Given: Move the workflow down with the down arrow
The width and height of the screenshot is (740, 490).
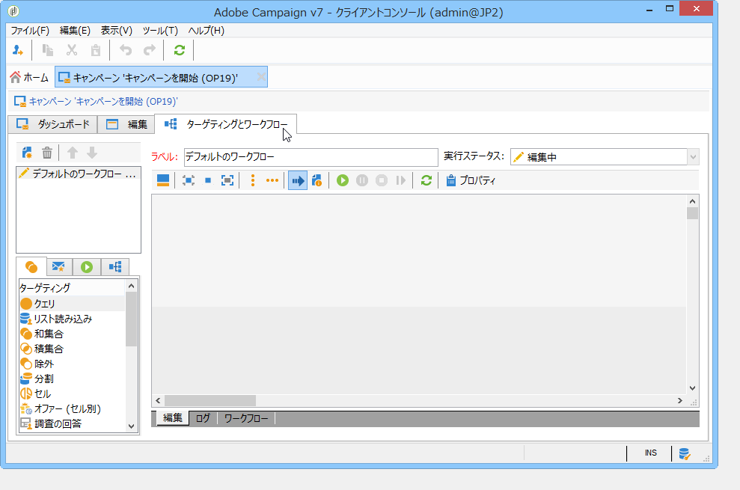Looking at the screenshot, I should coord(92,153).
